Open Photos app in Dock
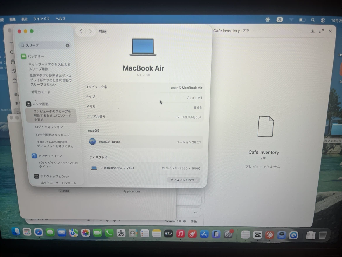This screenshot has width=342, height=257. (85, 233)
